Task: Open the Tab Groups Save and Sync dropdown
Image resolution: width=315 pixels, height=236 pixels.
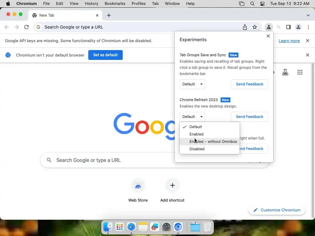Action: [x=192, y=84]
